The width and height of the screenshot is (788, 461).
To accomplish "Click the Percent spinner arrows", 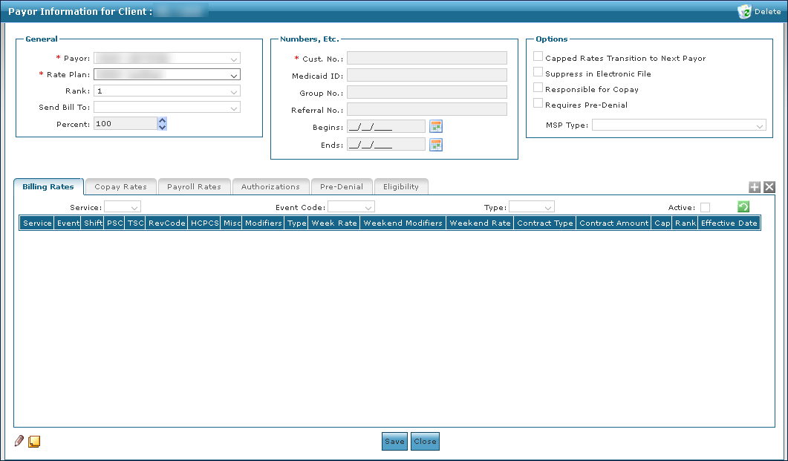I will pyautogui.click(x=162, y=124).
